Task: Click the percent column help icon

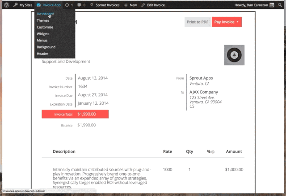Action: [x=213, y=152]
